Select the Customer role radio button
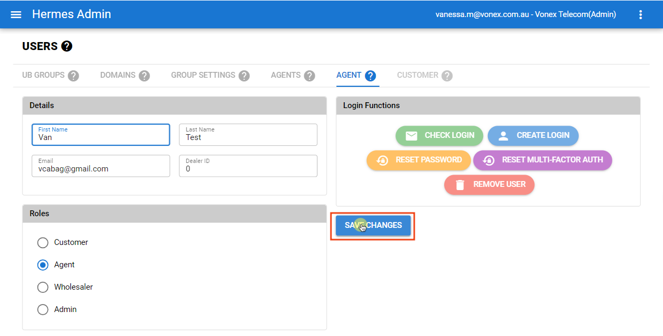This screenshot has width=663, height=336. (43, 243)
